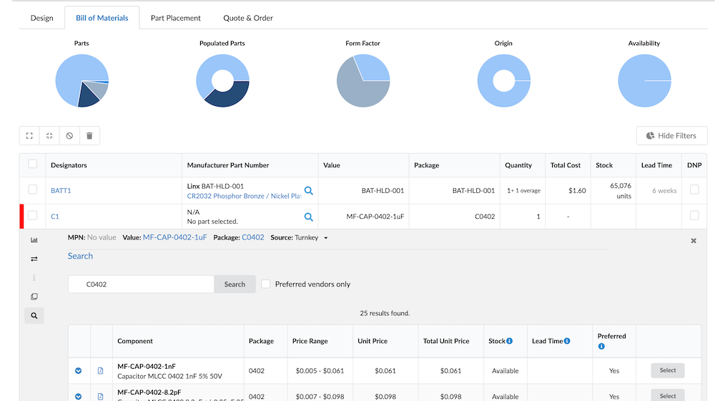The image size is (715, 401).
Task: Open the chart icon in C1 side panel
Action: point(34,240)
